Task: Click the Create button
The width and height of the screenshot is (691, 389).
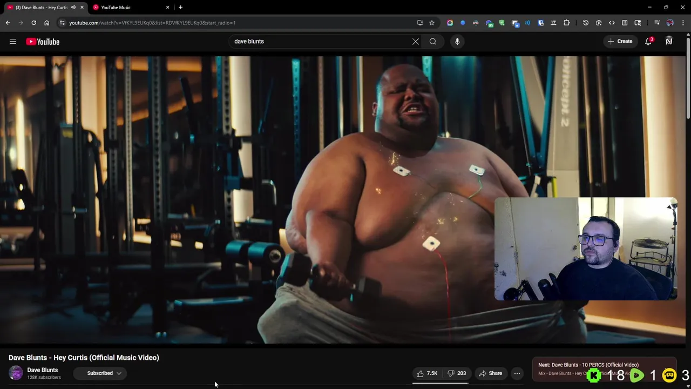Action: click(x=620, y=42)
